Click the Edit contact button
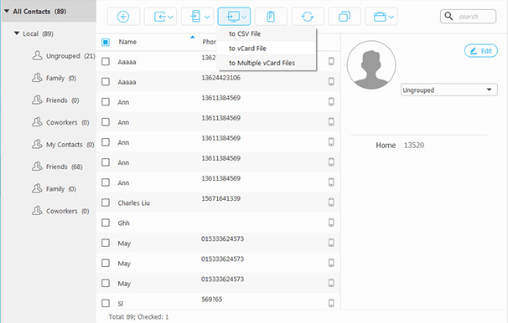This screenshot has height=323, width=508. pos(481,51)
